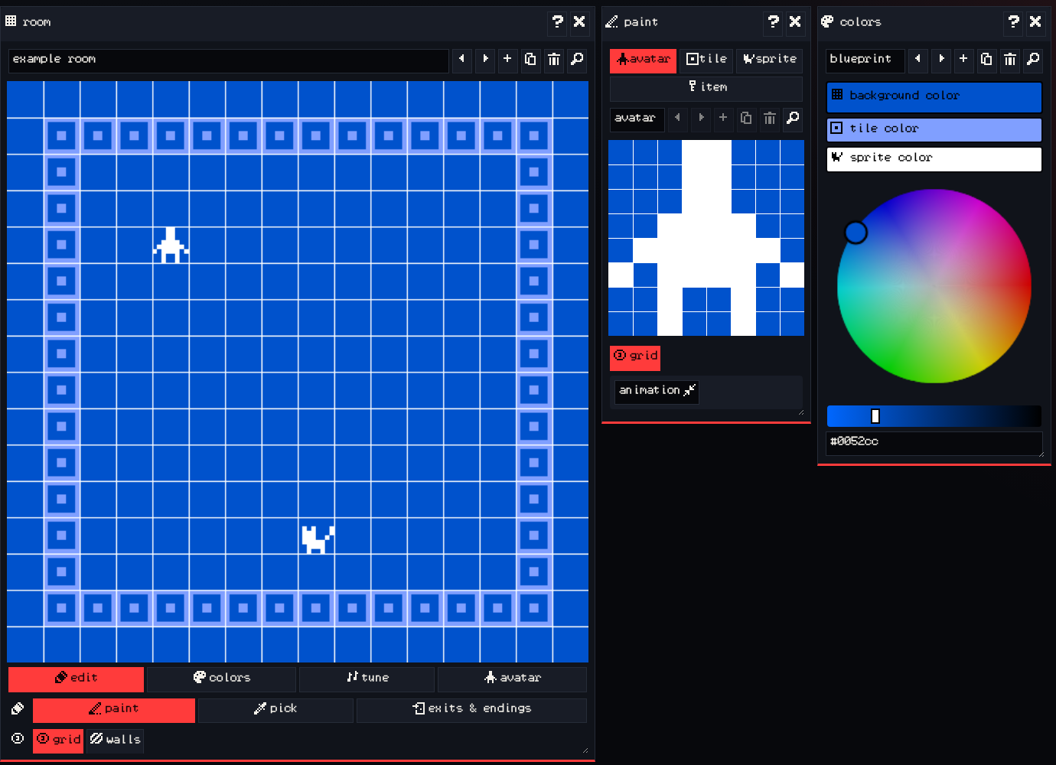1056x765 pixels.
Task: Add a new room with plus icon
Action: click(x=507, y=60)
